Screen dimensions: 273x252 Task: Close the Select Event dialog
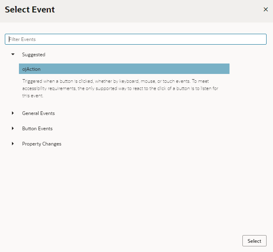265,9
